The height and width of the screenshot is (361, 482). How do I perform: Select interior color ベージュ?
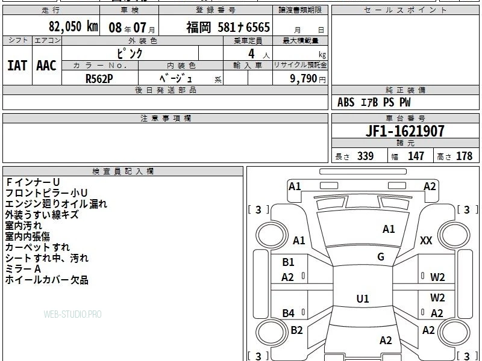tap(176, 79)
